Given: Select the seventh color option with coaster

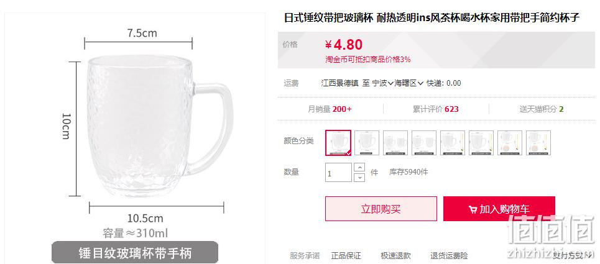Looking at the screenshot, I should point(510,142).
